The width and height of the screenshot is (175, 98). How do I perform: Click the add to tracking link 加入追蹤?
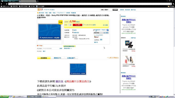(105, 25)
